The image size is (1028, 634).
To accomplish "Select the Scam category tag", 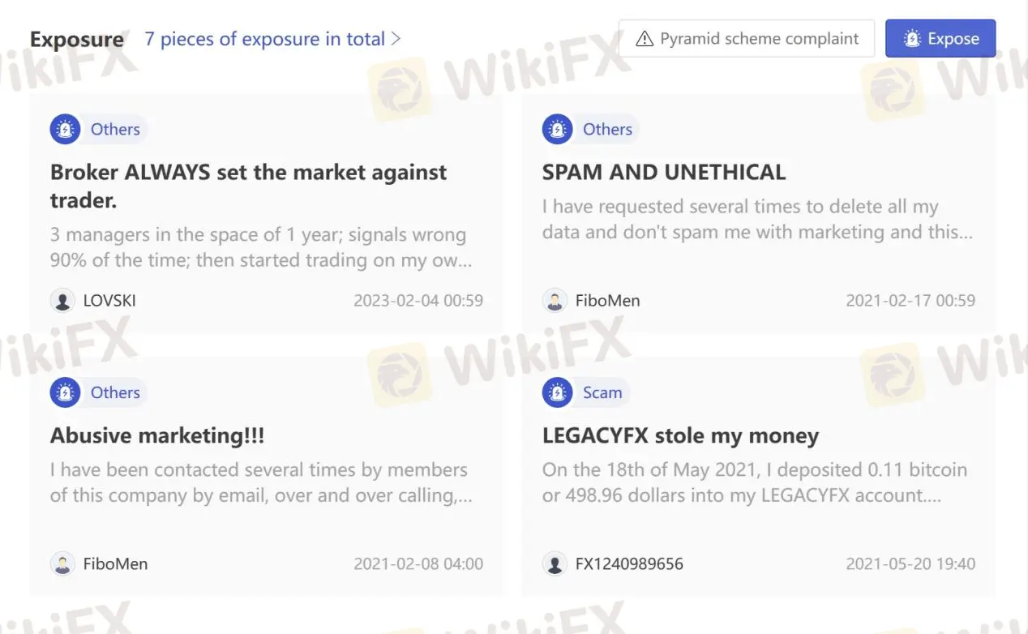I will [602, 392].
